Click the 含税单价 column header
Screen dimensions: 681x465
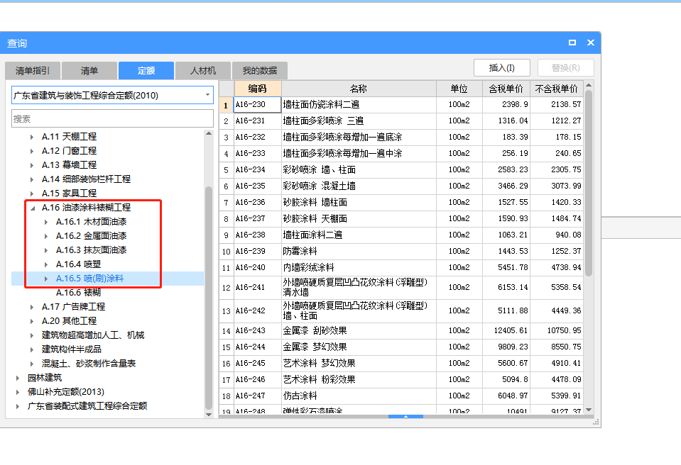coord(506,89)
